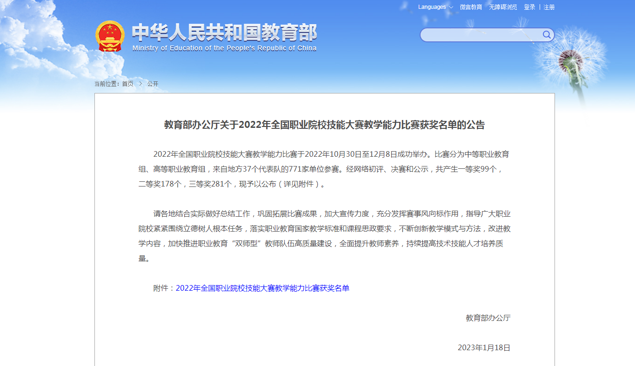635x366 pixels.
Task: Click the English Ministry of Education subtitle
Action: coord(224,48)
